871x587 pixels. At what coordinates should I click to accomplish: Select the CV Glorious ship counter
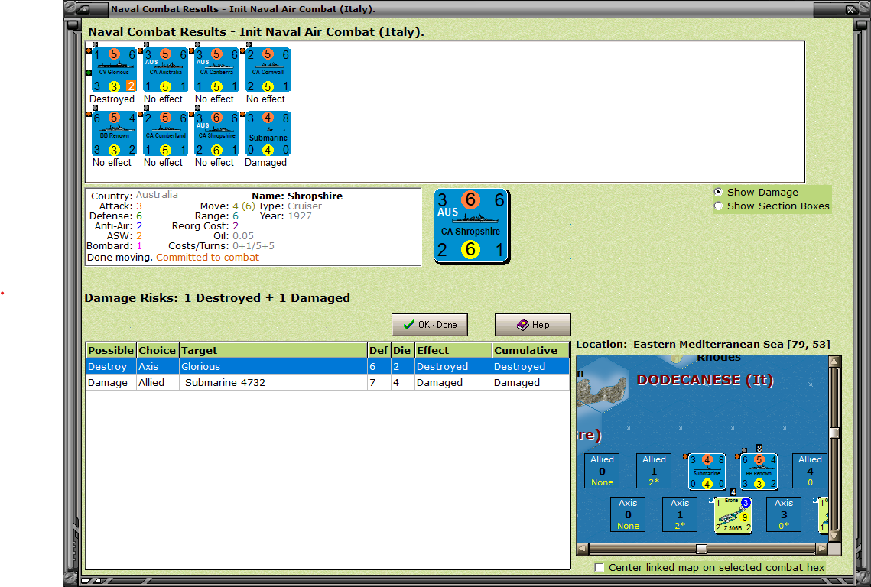pyautogui.click(x=114, y=70)
